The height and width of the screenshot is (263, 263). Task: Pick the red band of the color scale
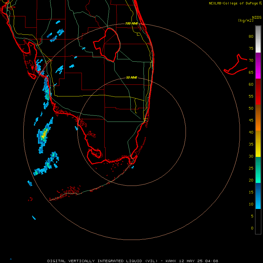pyautogui.click(x=258, y=91)
